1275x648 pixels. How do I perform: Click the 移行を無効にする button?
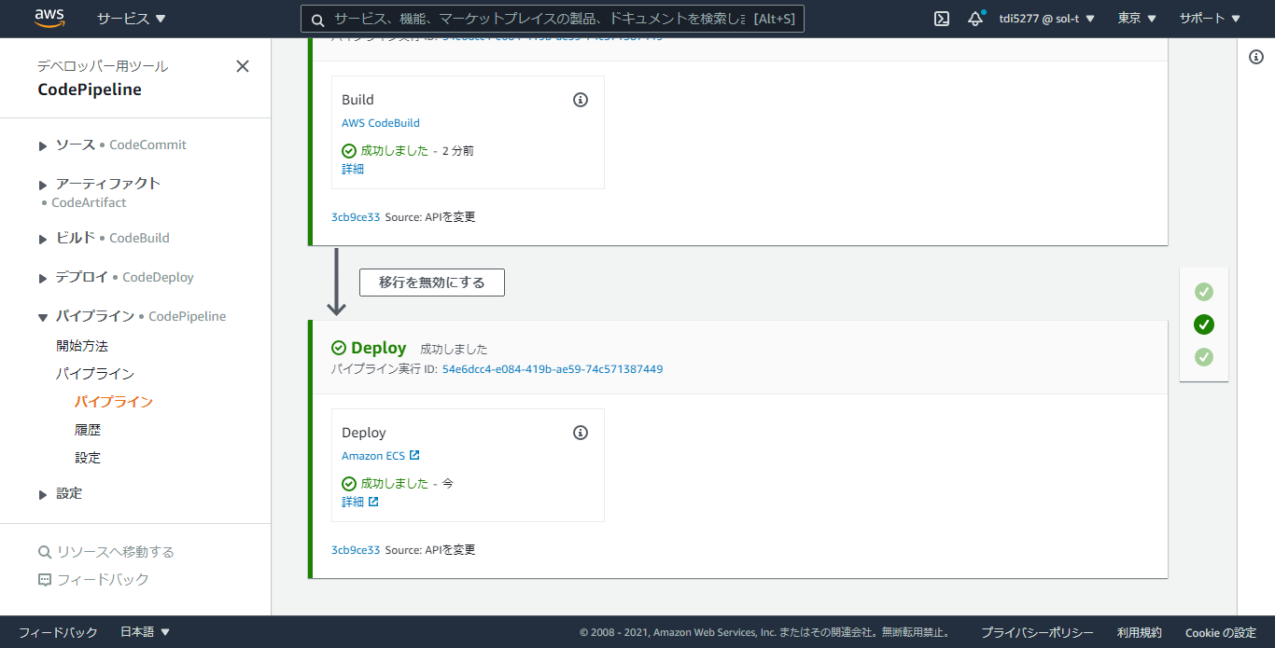tap(432, 283)
